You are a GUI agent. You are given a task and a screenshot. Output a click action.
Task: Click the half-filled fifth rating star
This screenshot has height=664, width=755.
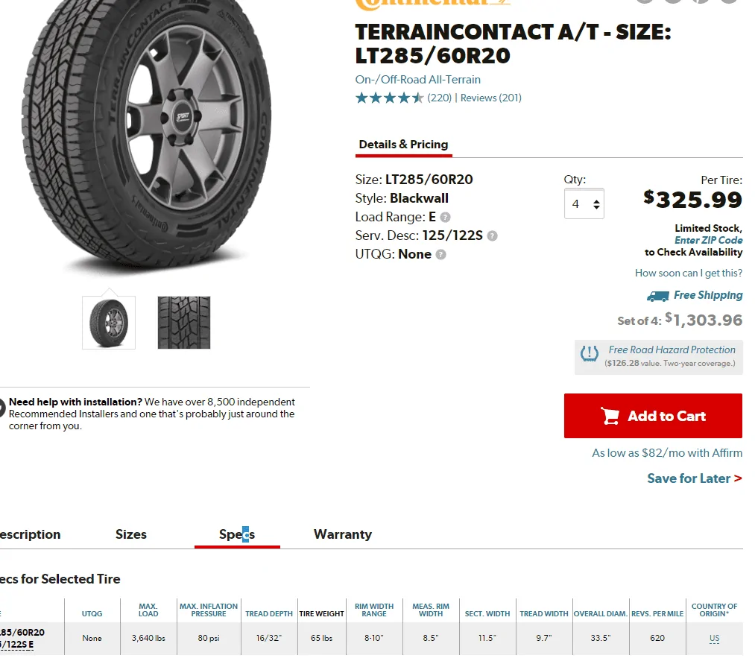417,97
